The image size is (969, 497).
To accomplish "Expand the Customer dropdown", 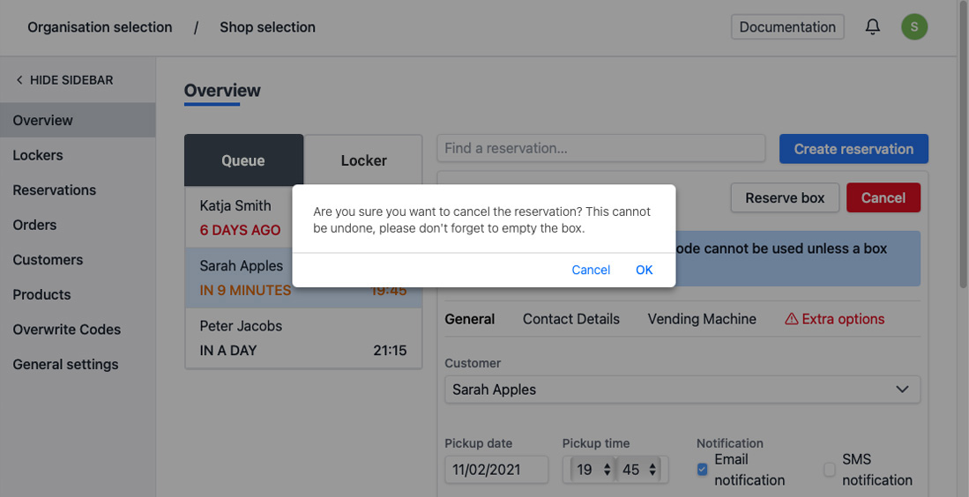I will click(682, 389).
